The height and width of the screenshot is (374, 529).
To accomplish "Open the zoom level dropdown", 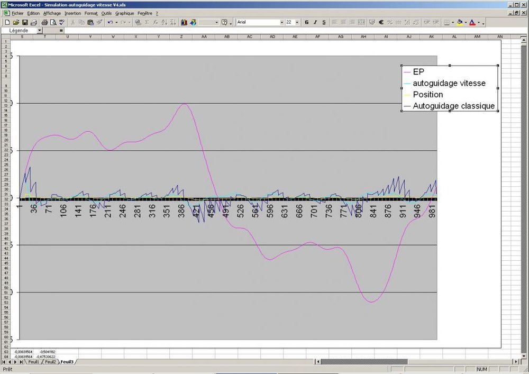I will click(216, 22).
